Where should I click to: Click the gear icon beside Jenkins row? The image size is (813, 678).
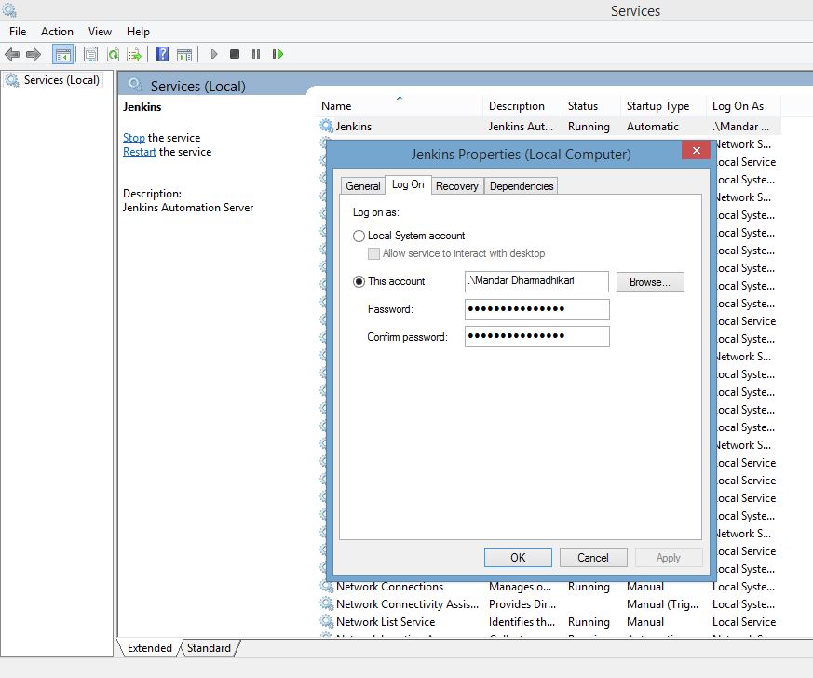tap(326, 126)
